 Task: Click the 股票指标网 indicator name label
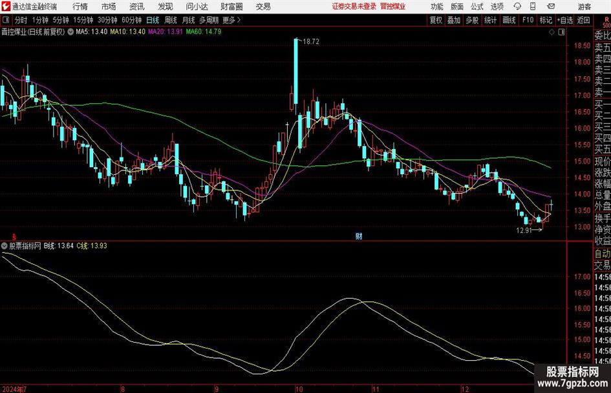pyautogui.click(x=25, y=245)
